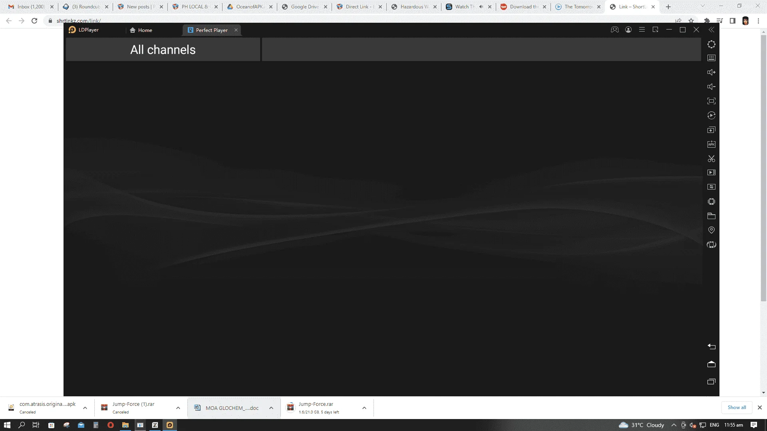Open LDPlayer from the taskbar

[170, 425]
